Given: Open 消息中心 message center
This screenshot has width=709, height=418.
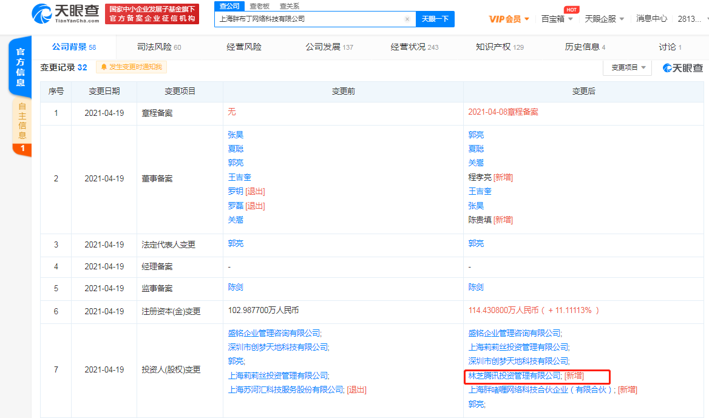Looking at the screenshot, I should point(651,18).
